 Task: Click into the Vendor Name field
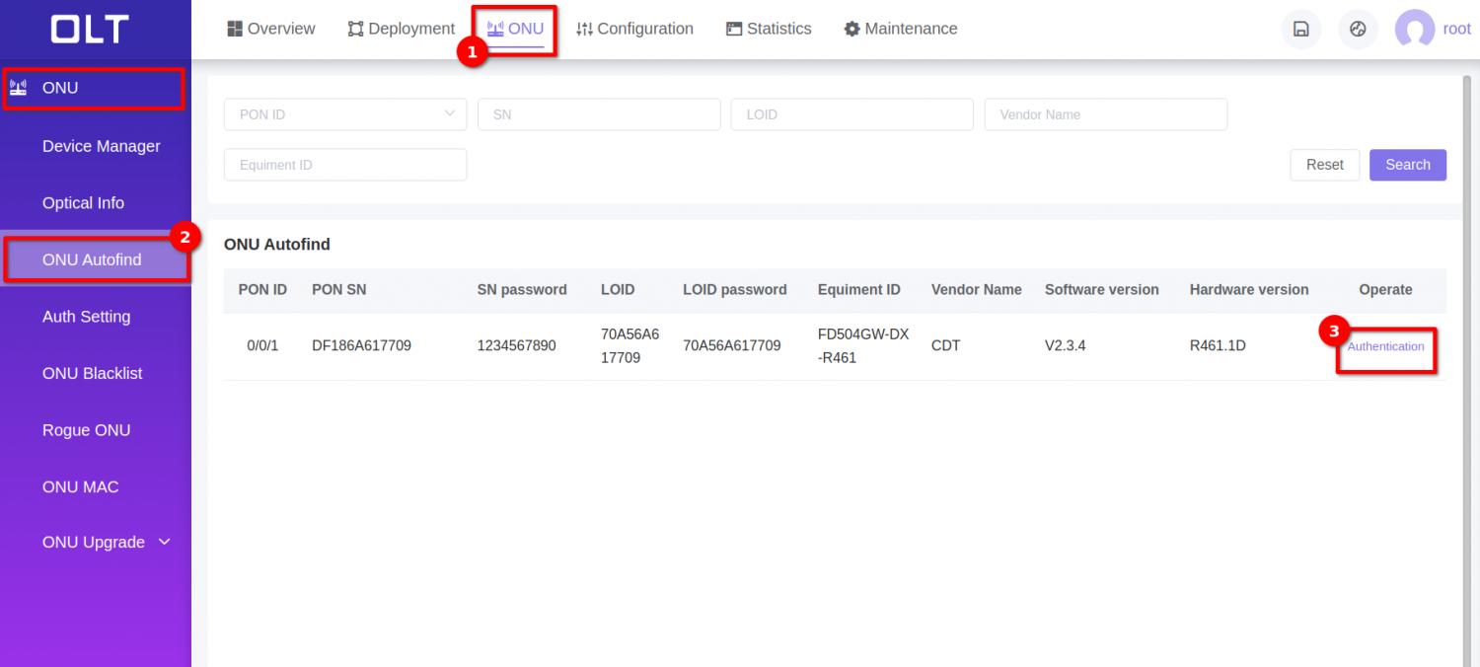[1105, 114]
